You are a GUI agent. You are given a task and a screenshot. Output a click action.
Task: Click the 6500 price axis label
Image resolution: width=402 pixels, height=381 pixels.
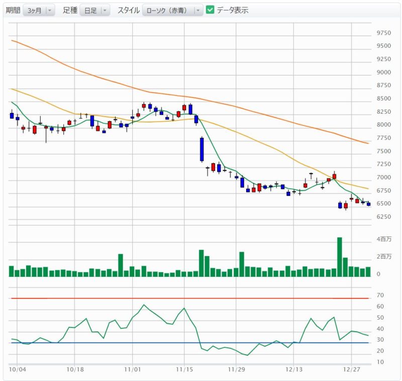[x=384, y=204]
